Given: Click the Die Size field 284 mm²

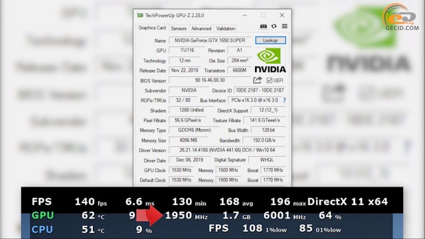Looking at the screenshot, I should click(x=239, y=60).
